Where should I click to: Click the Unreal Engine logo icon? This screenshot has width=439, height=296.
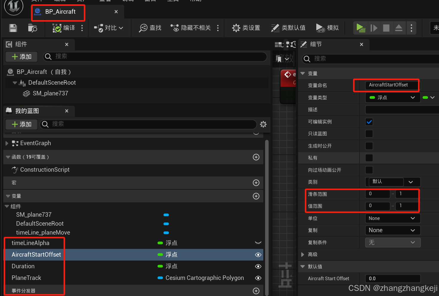coord(14,7)
